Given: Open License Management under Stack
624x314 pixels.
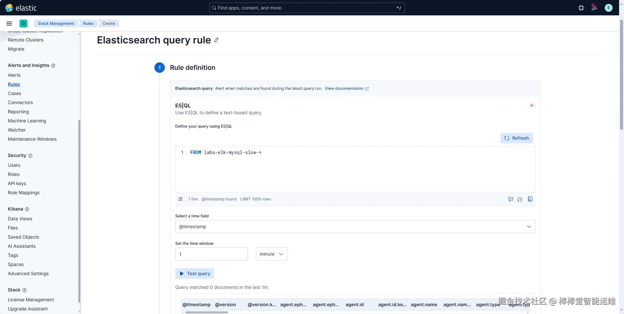Looking at the screenshot, I should [31, 300].
